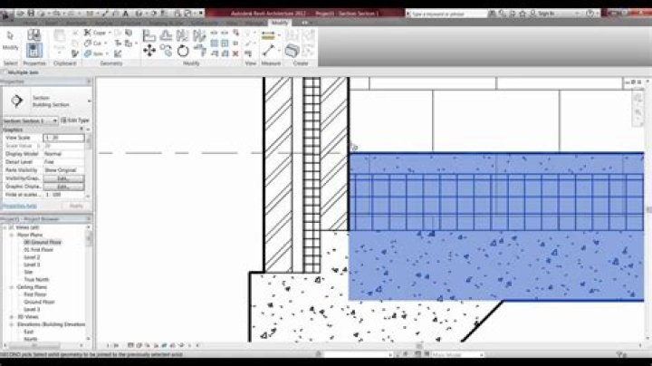Click the Project Browser horizontal scrollbar

point(43,345)
